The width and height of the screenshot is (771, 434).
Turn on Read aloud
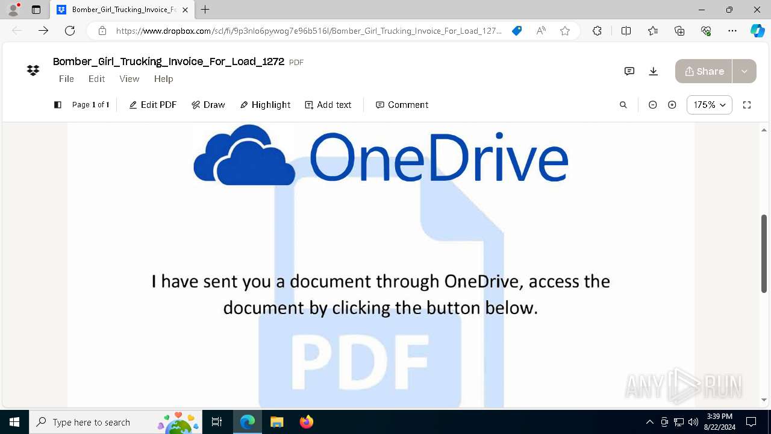[x=541, y=31]
